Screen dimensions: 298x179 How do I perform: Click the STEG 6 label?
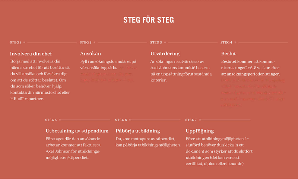pyautogui.click(x=121, y=120)
